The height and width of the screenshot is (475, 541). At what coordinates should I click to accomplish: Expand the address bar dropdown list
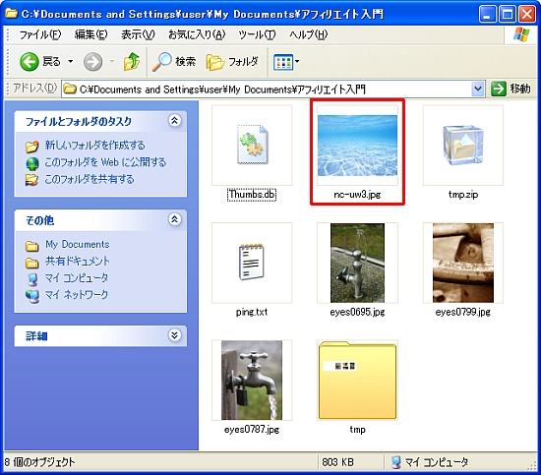(478, 89)
